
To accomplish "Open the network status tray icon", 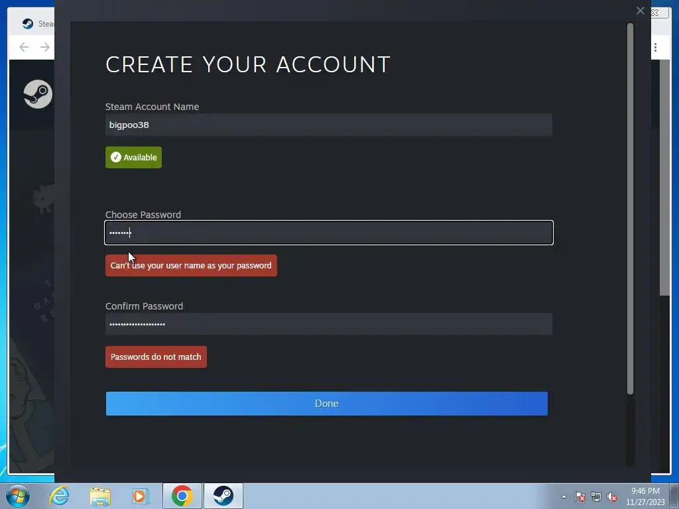I will [x=596, y=496].
